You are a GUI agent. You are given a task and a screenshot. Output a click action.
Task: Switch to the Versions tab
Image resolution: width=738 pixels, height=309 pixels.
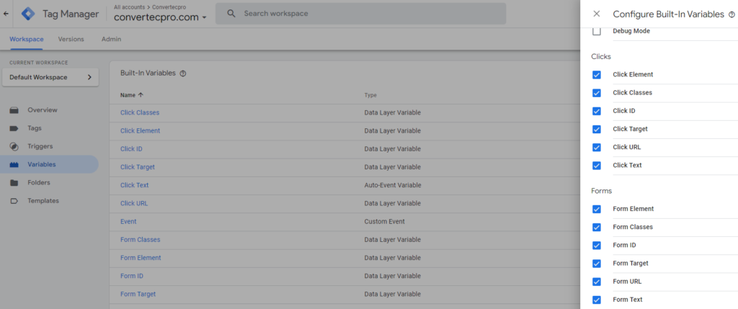(71, 39)
